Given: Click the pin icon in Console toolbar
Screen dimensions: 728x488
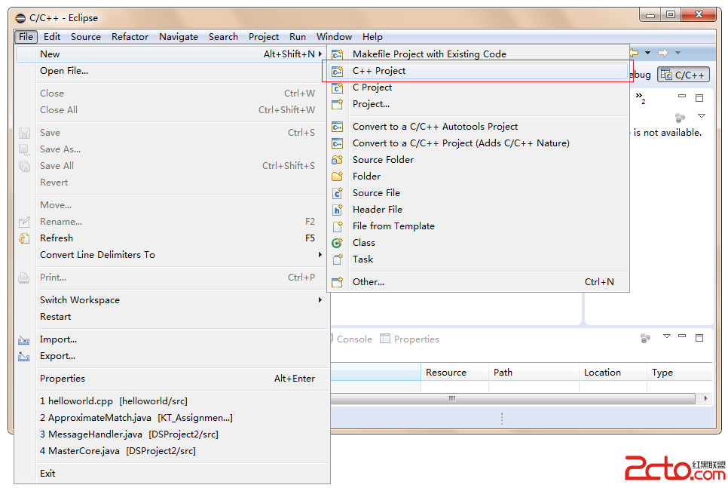Looking at the screenshot, I should pyautogui.click(x=645, y=339).
